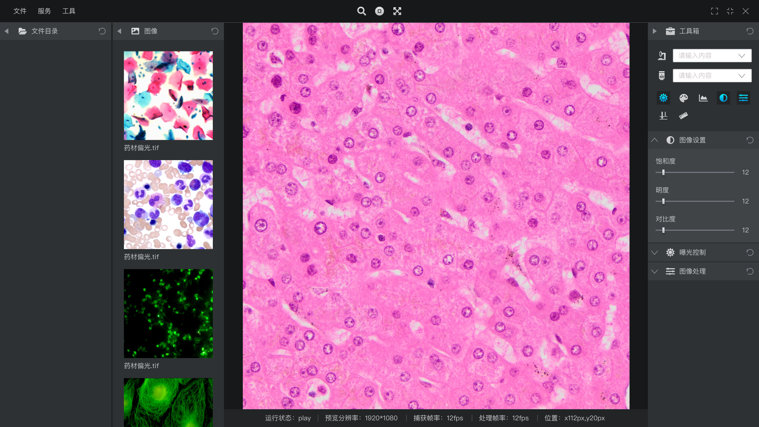Reset the 图像设置 panel with refresh icon

(750, 140)
